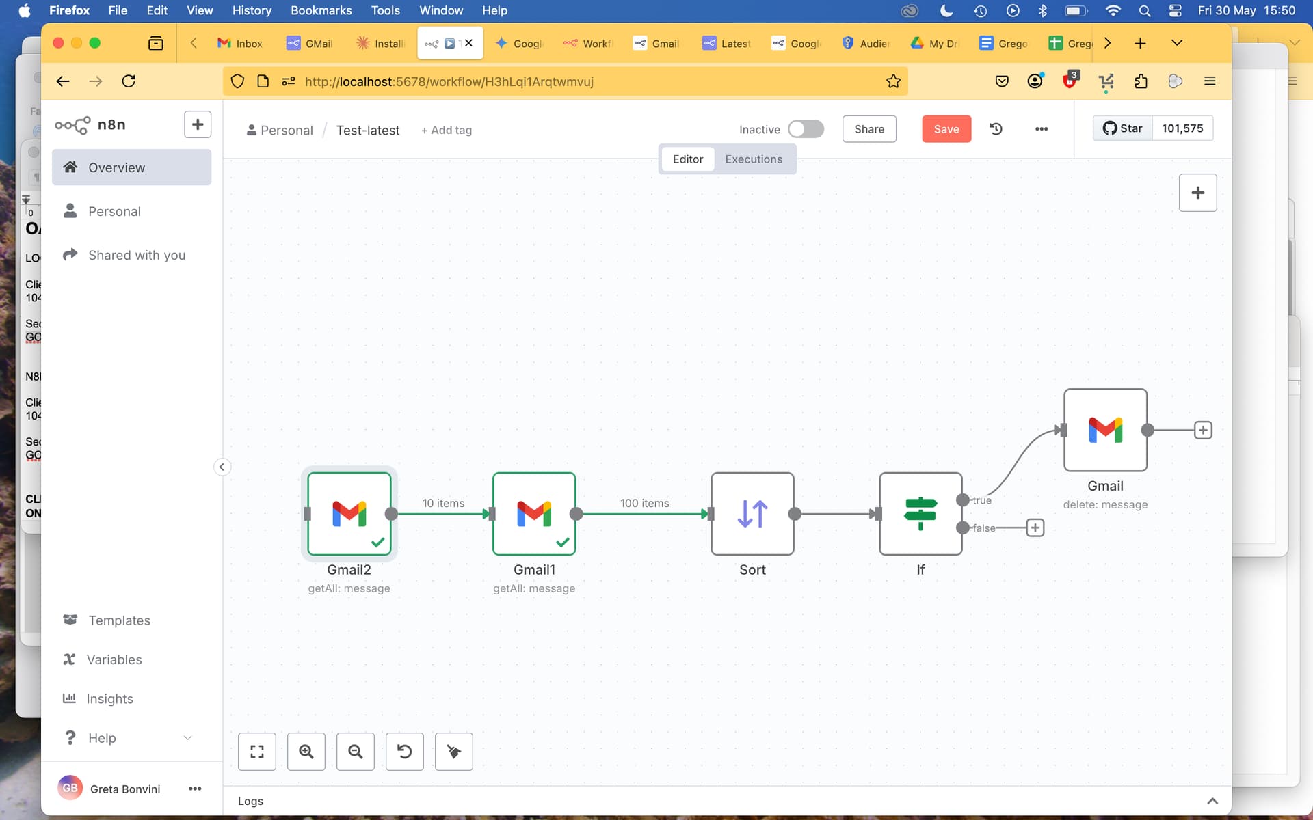
Task: Add node after Gmail delete output
Action: 1203,430
